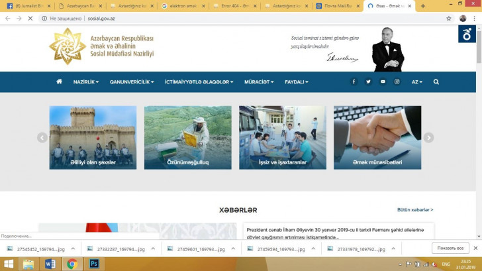Screen dimensions: 482x271
Task: Open the Bütün xəbərlər link
Action: point(415,210)
